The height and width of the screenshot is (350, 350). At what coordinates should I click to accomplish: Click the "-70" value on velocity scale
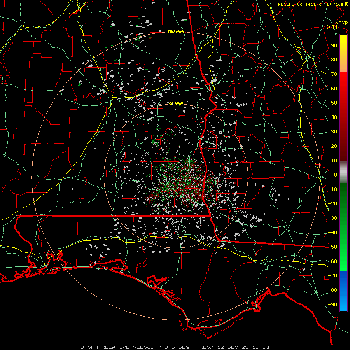click(332, 276)
